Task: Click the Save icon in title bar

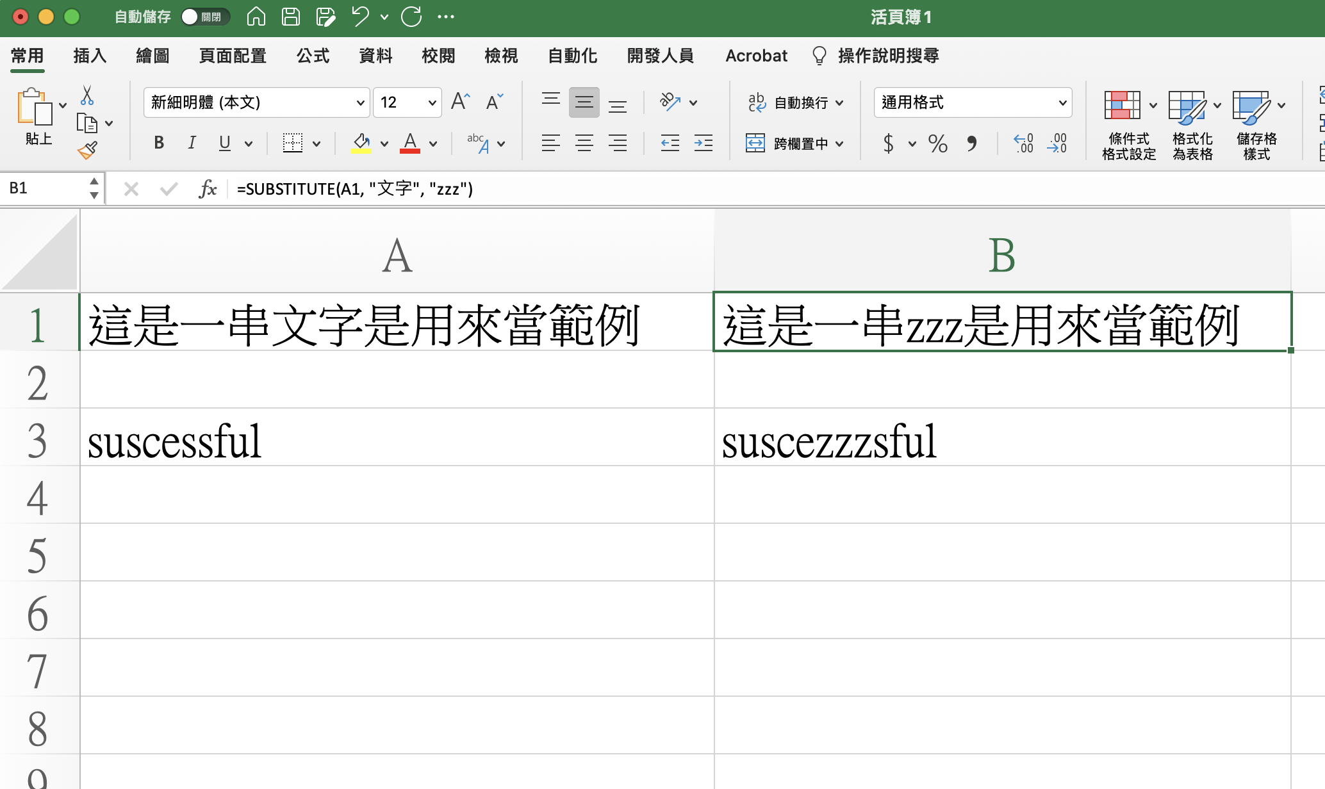Action: (x=291, y=17)
